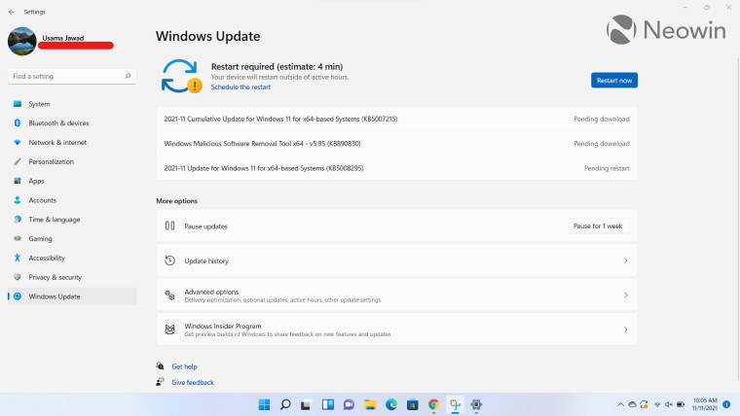This screenshot has height=416, width=740.
Task: Click the Accessibility figure icon
Action: [x=18, y=258]
